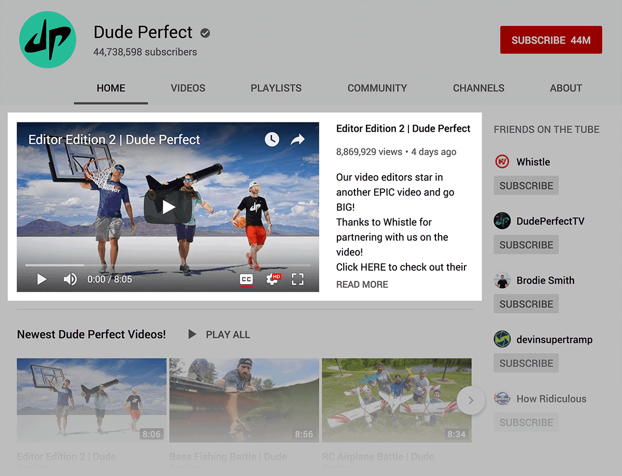Click the Dude Perfect channel logo avatar
622x476 pixels.
tap(48, 40)
